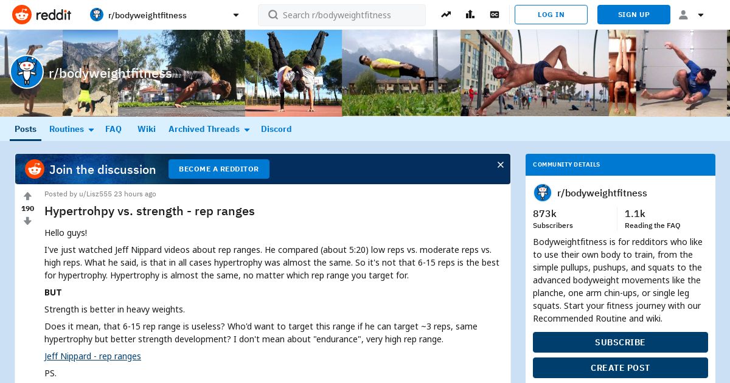Open the All bar-chart icon

click(470, 15)
